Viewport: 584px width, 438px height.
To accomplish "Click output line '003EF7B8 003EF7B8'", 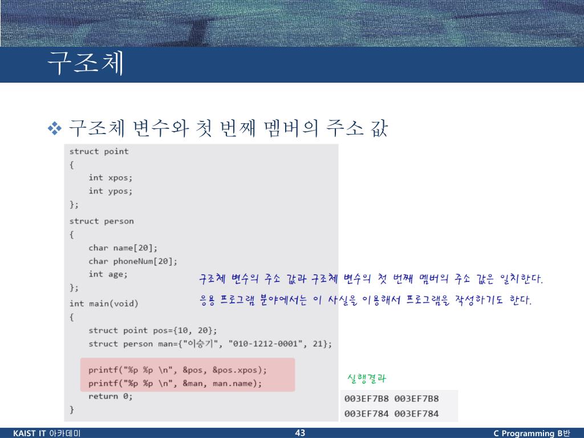I will coord(391,399).
